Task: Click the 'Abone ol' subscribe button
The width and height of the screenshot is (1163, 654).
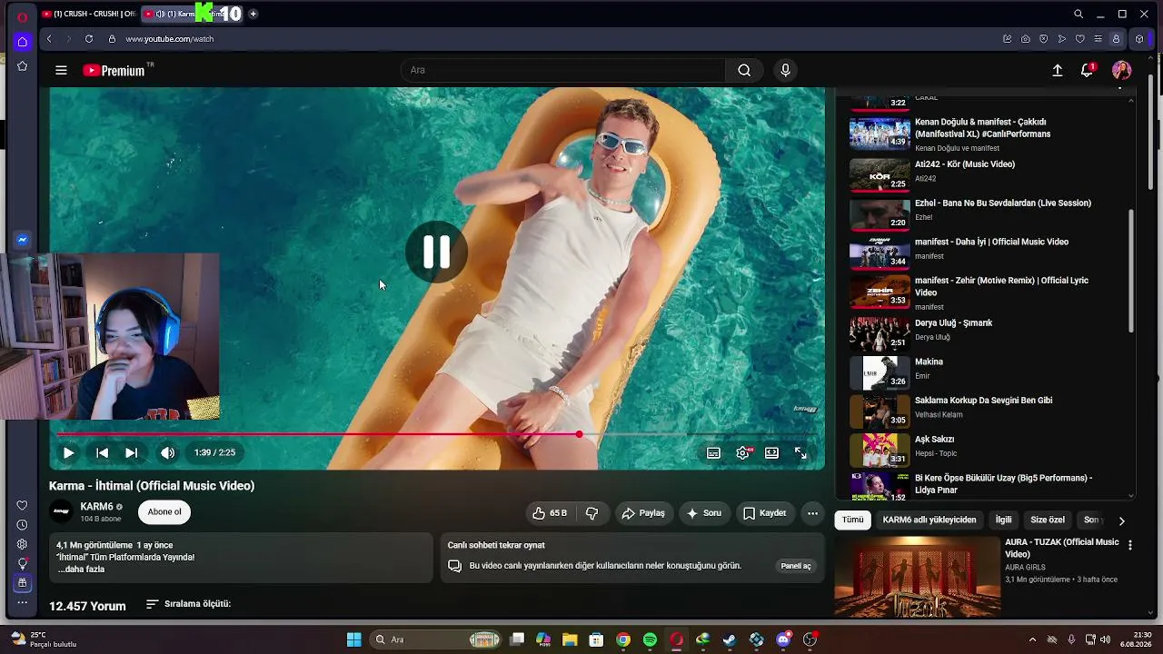Action: [164, 512]
